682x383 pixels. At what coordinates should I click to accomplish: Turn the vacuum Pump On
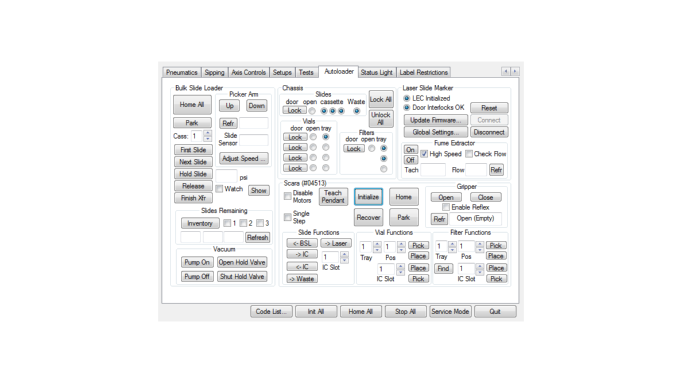pyautogui.click(x=196, y=262)
